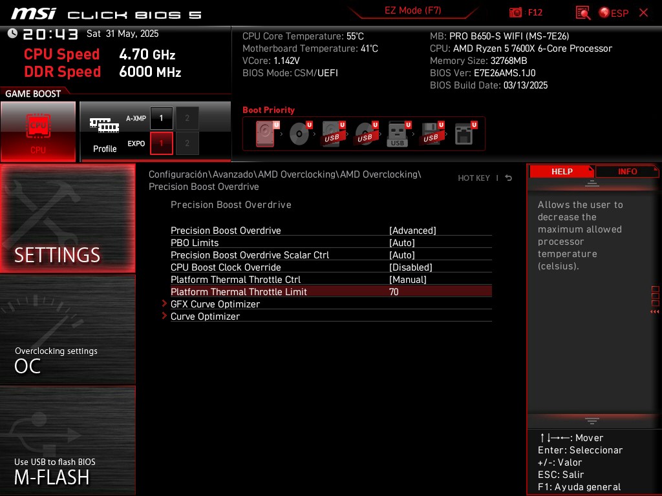Click the back arrow icon beside HOT KEY
Image resolution: width=662 pixels, height=496 pixels.
(x=509, y=178)
